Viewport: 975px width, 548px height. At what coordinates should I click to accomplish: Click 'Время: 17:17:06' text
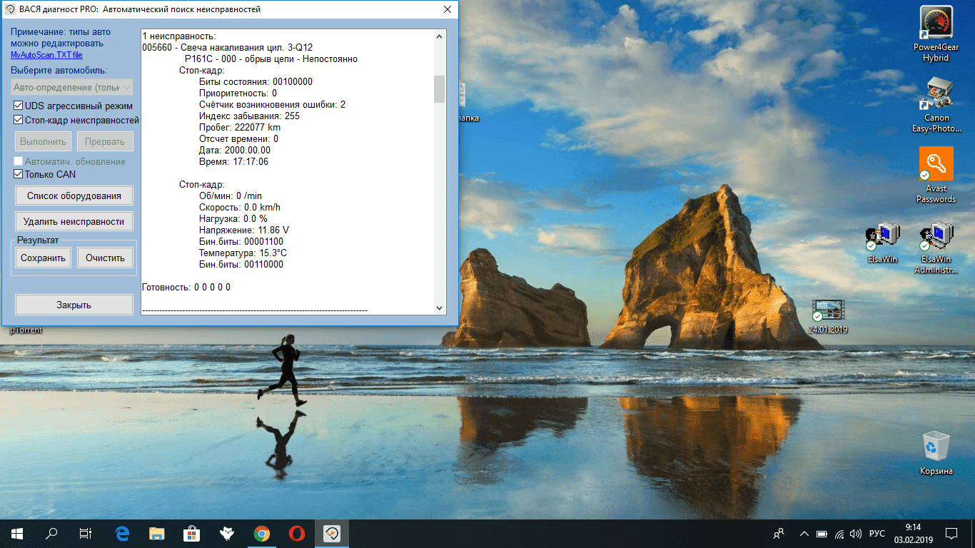(234, 161)
